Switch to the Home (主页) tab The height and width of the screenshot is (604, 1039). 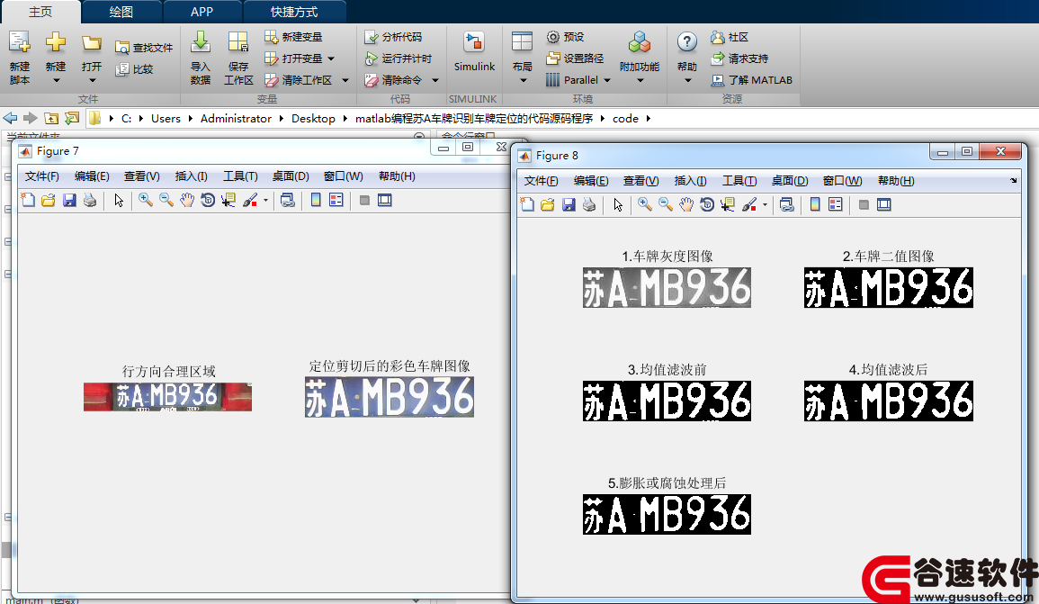click(x=40, y=12)
